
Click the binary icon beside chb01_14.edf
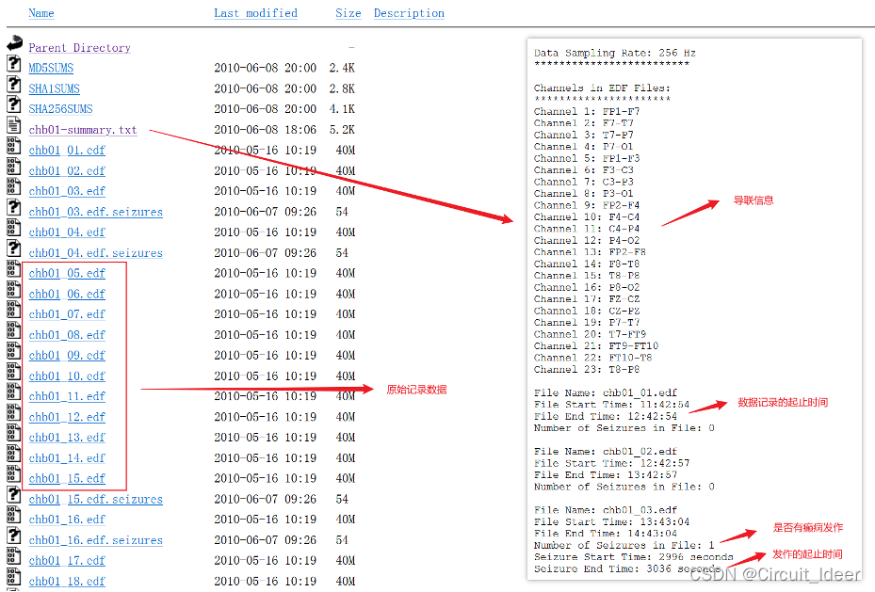point(14,454)
